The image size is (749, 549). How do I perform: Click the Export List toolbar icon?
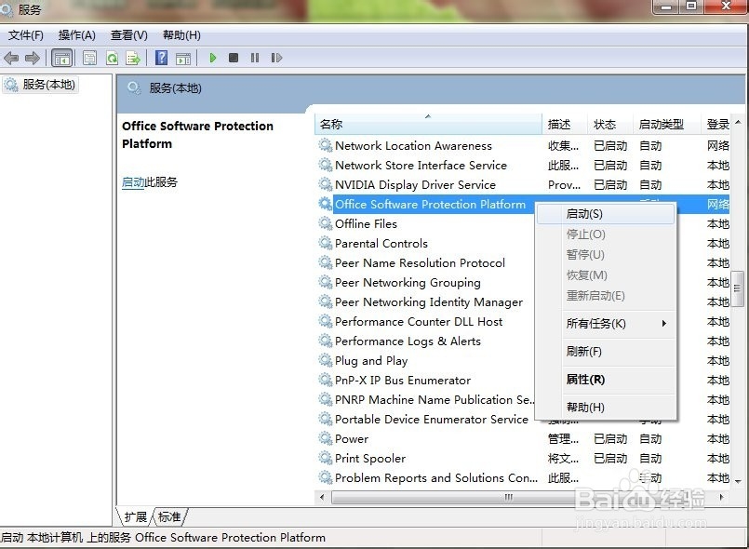click(133, 59)
